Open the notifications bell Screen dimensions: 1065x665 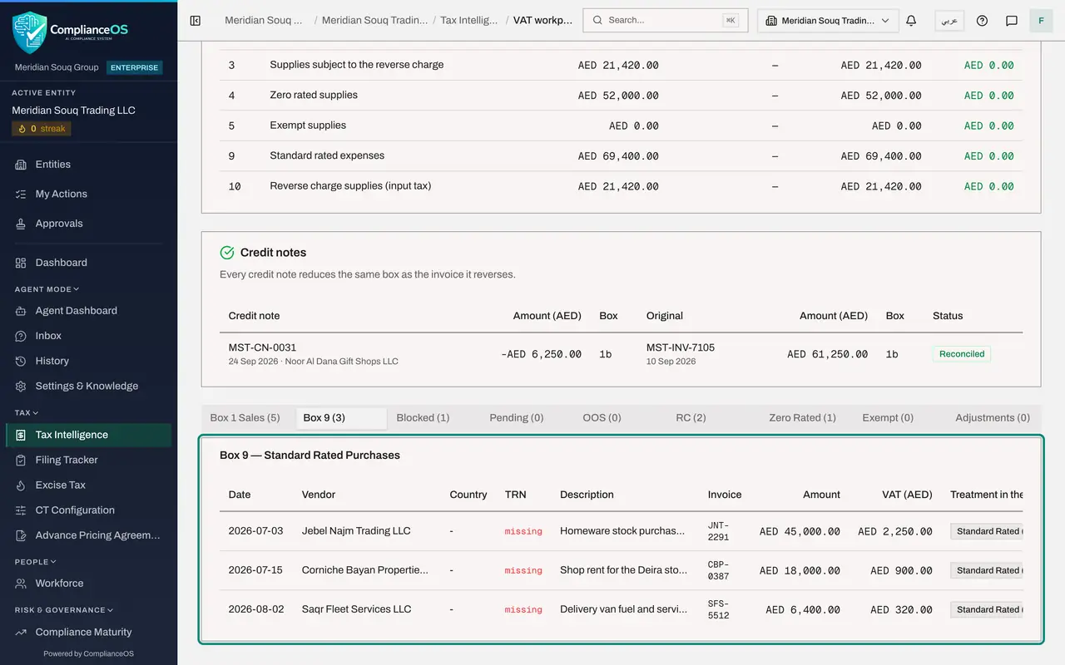911,21
